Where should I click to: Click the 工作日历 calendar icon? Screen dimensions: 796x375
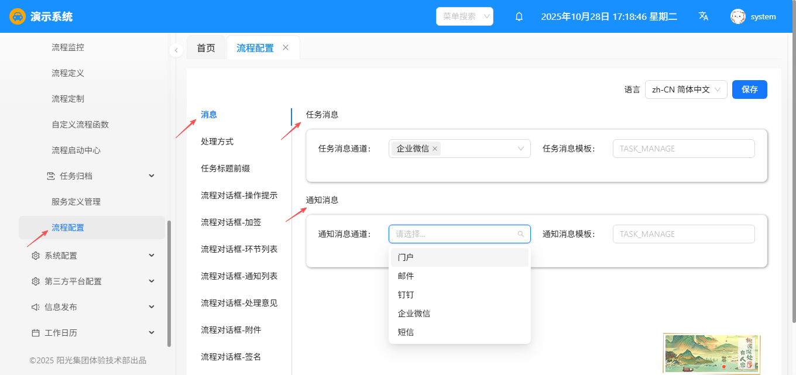coord(35,333)
